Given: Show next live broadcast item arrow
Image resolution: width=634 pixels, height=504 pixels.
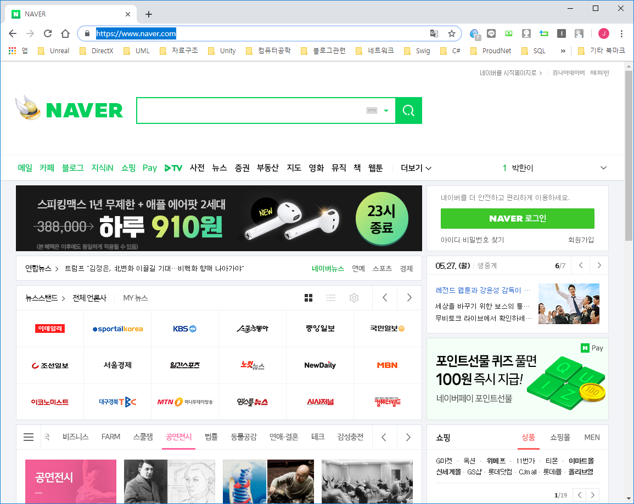Looking at the screenshot, I should 599,265.
